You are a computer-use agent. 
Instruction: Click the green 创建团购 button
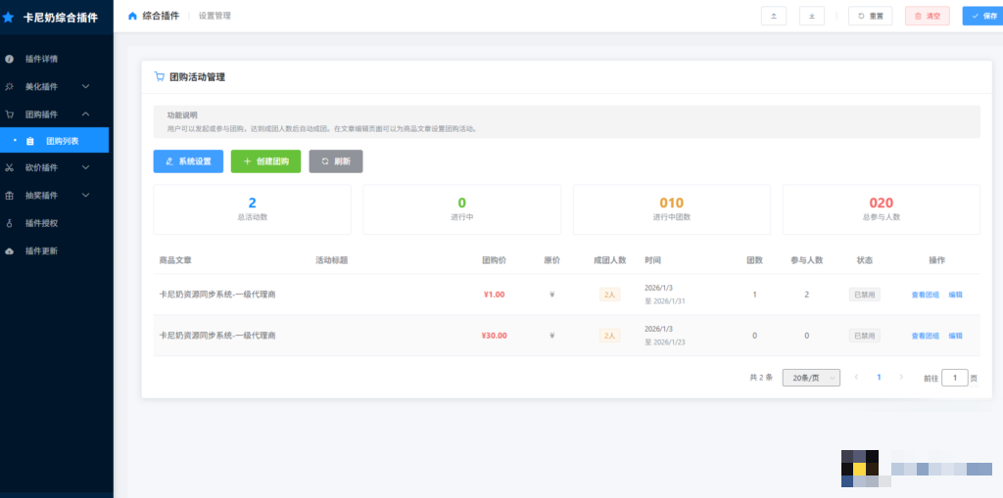pos(265,161)
